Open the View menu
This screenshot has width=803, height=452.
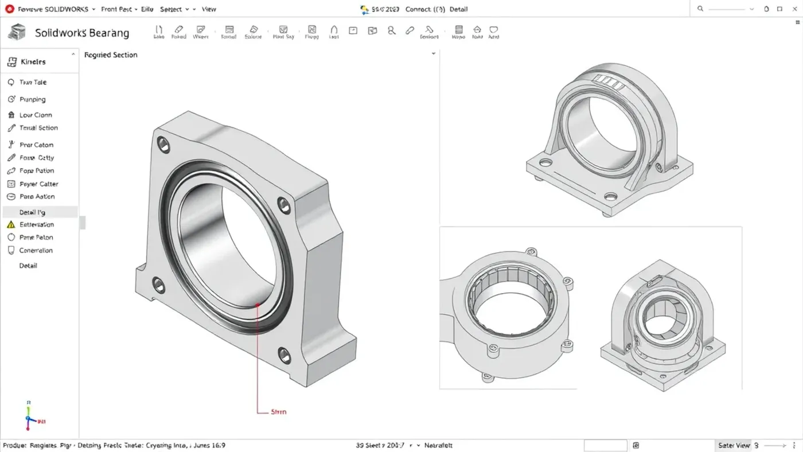(x=209, y=9)
